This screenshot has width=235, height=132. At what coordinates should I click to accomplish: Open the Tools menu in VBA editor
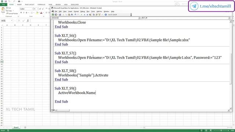(93, 11)
